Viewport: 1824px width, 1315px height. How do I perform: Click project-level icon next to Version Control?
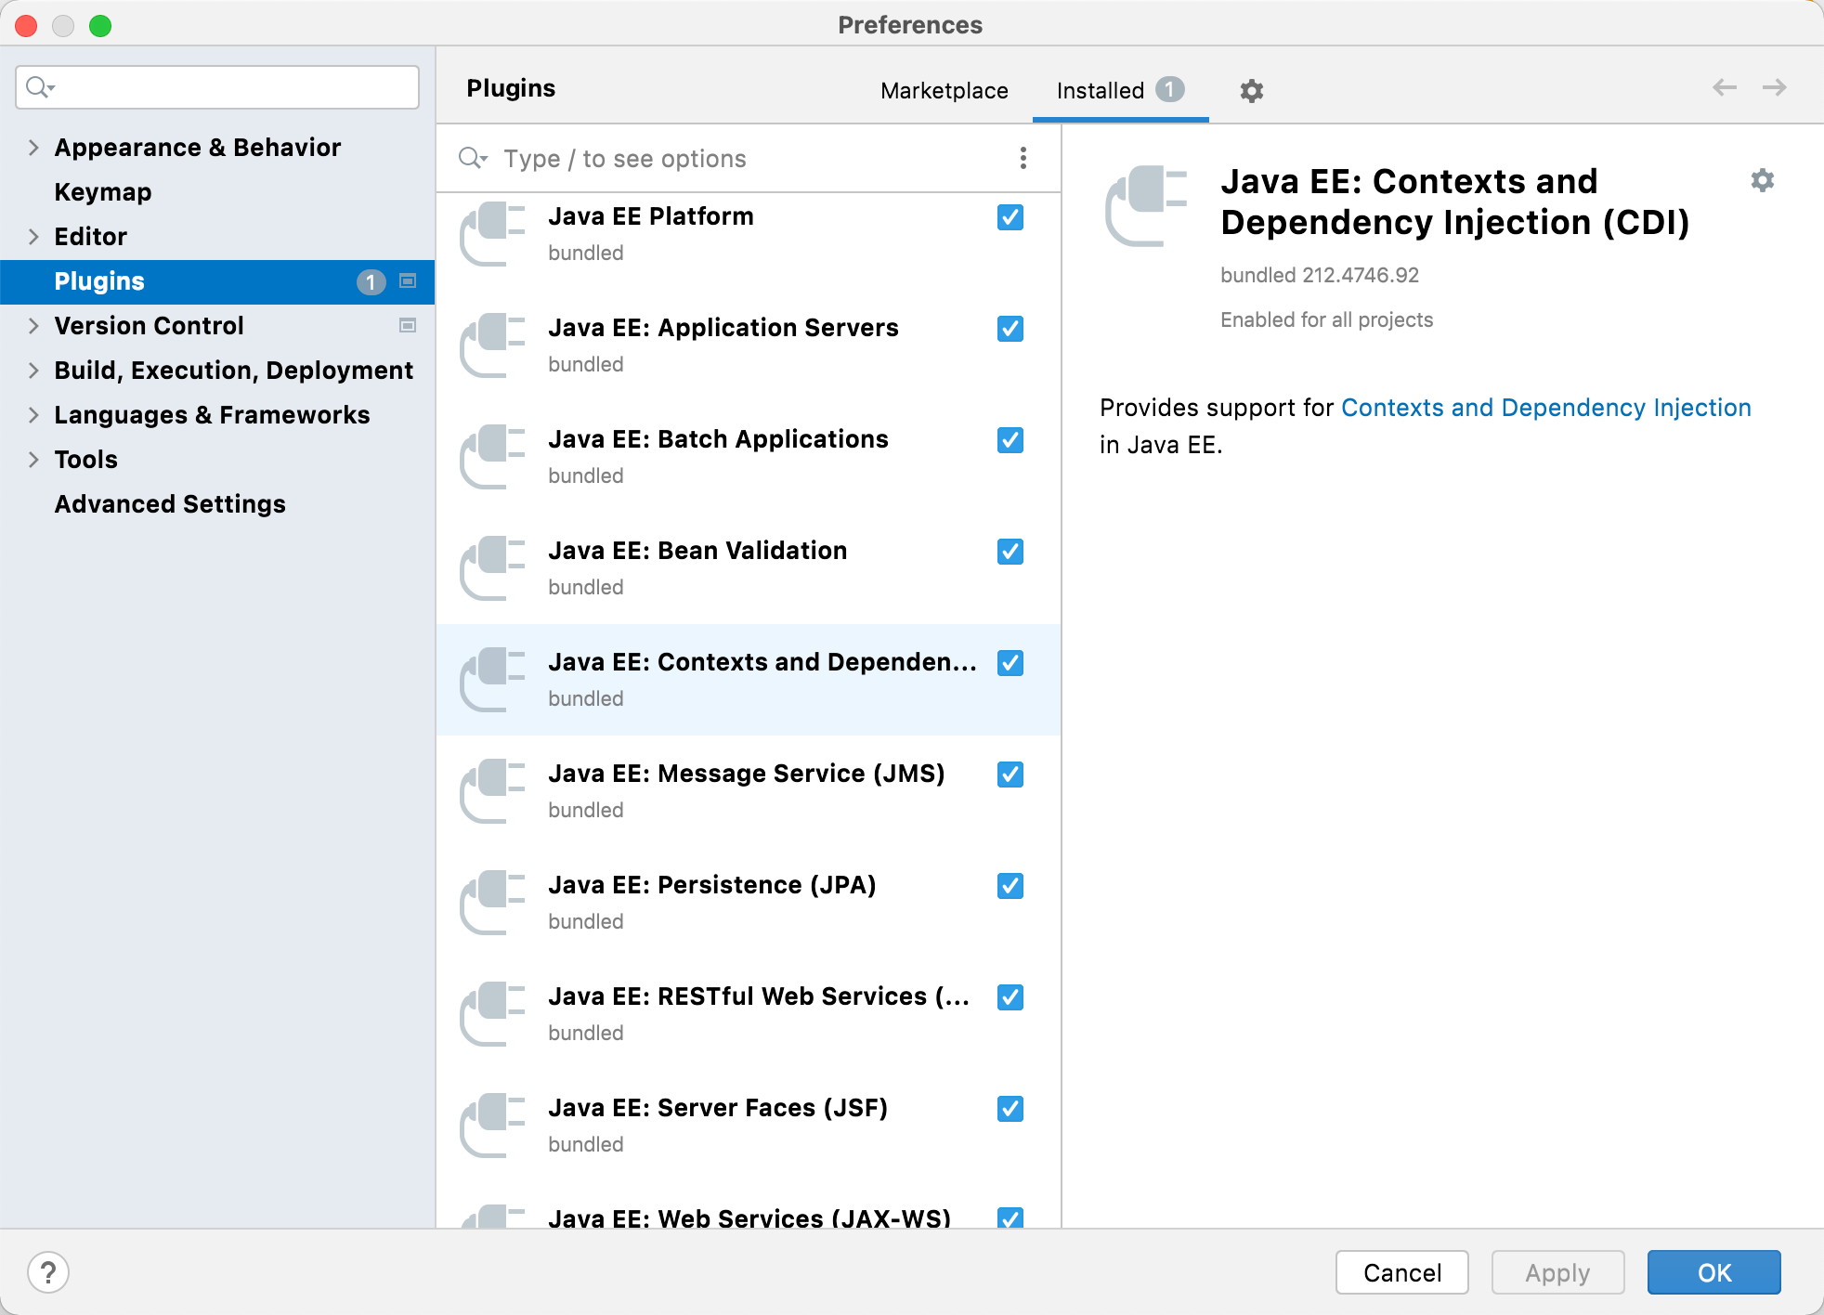tap(408, 326)
